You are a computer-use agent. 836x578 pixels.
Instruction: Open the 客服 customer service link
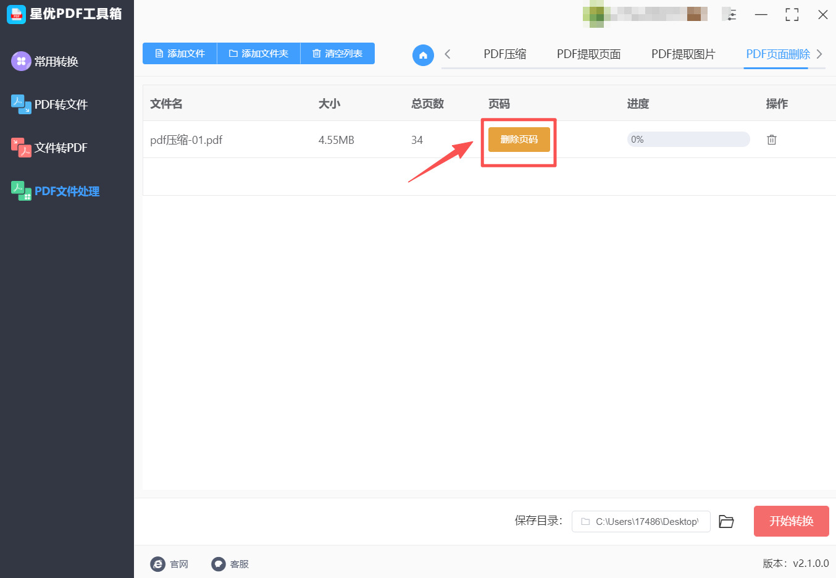coord(230,564)
